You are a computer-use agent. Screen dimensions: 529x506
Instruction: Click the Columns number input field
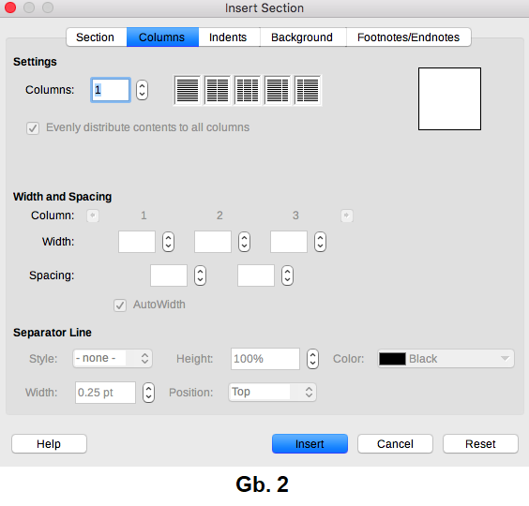[x=111, y=90]
